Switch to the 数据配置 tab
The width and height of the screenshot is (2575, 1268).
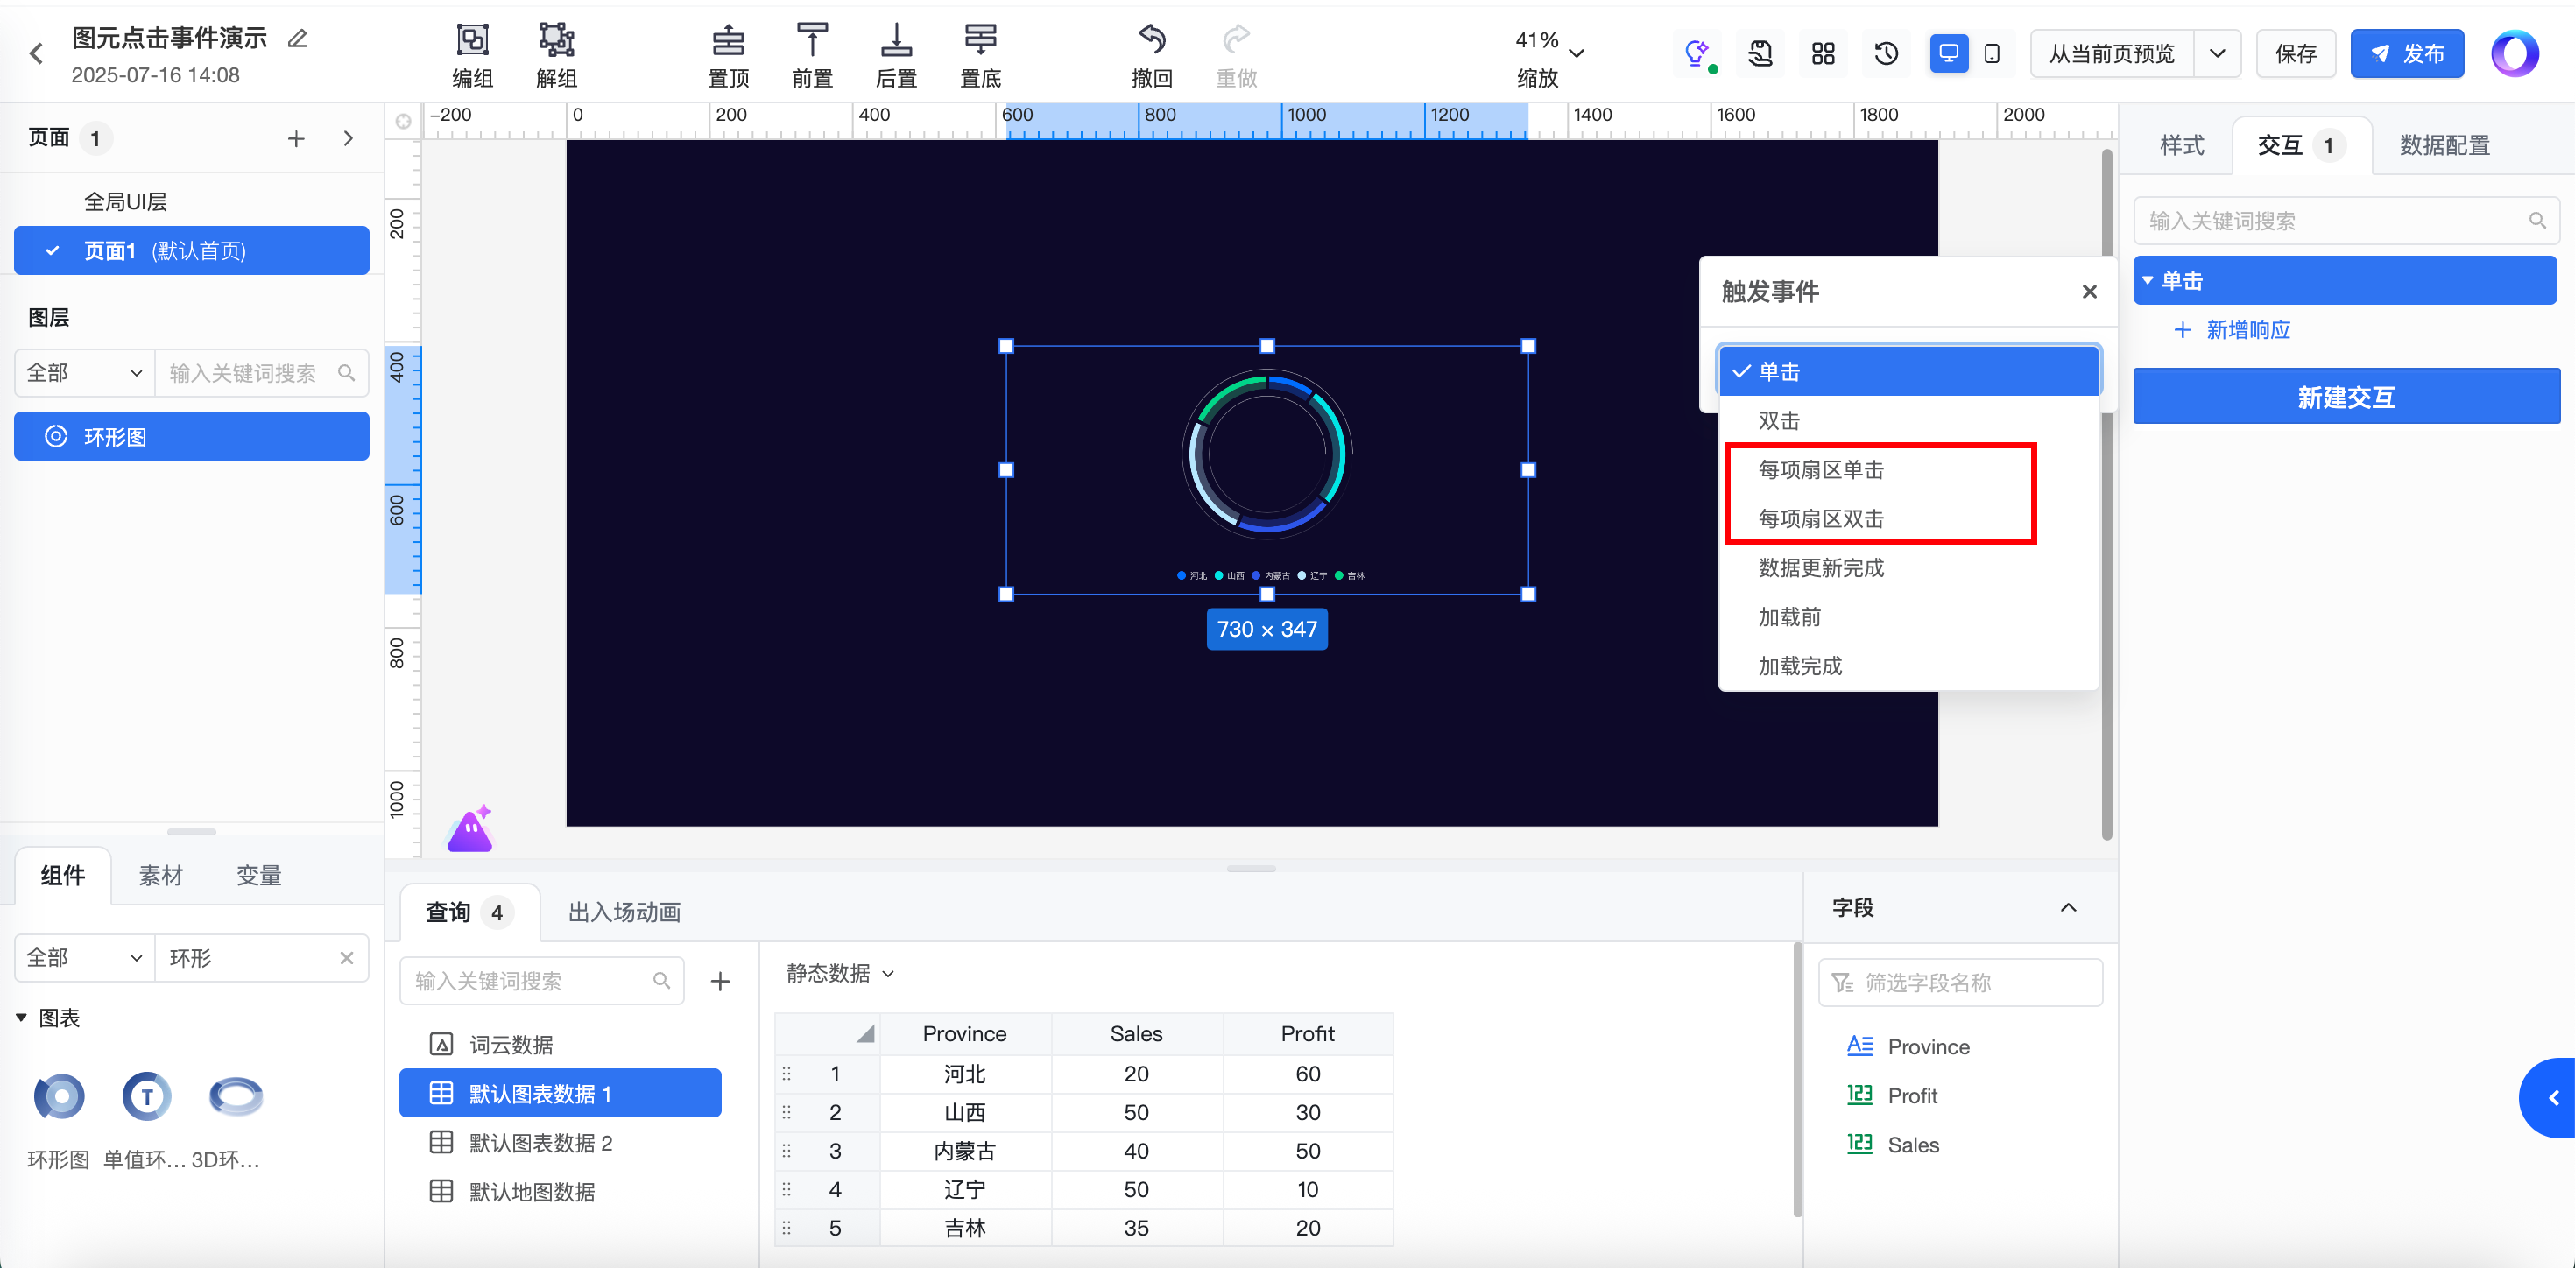2444,146
